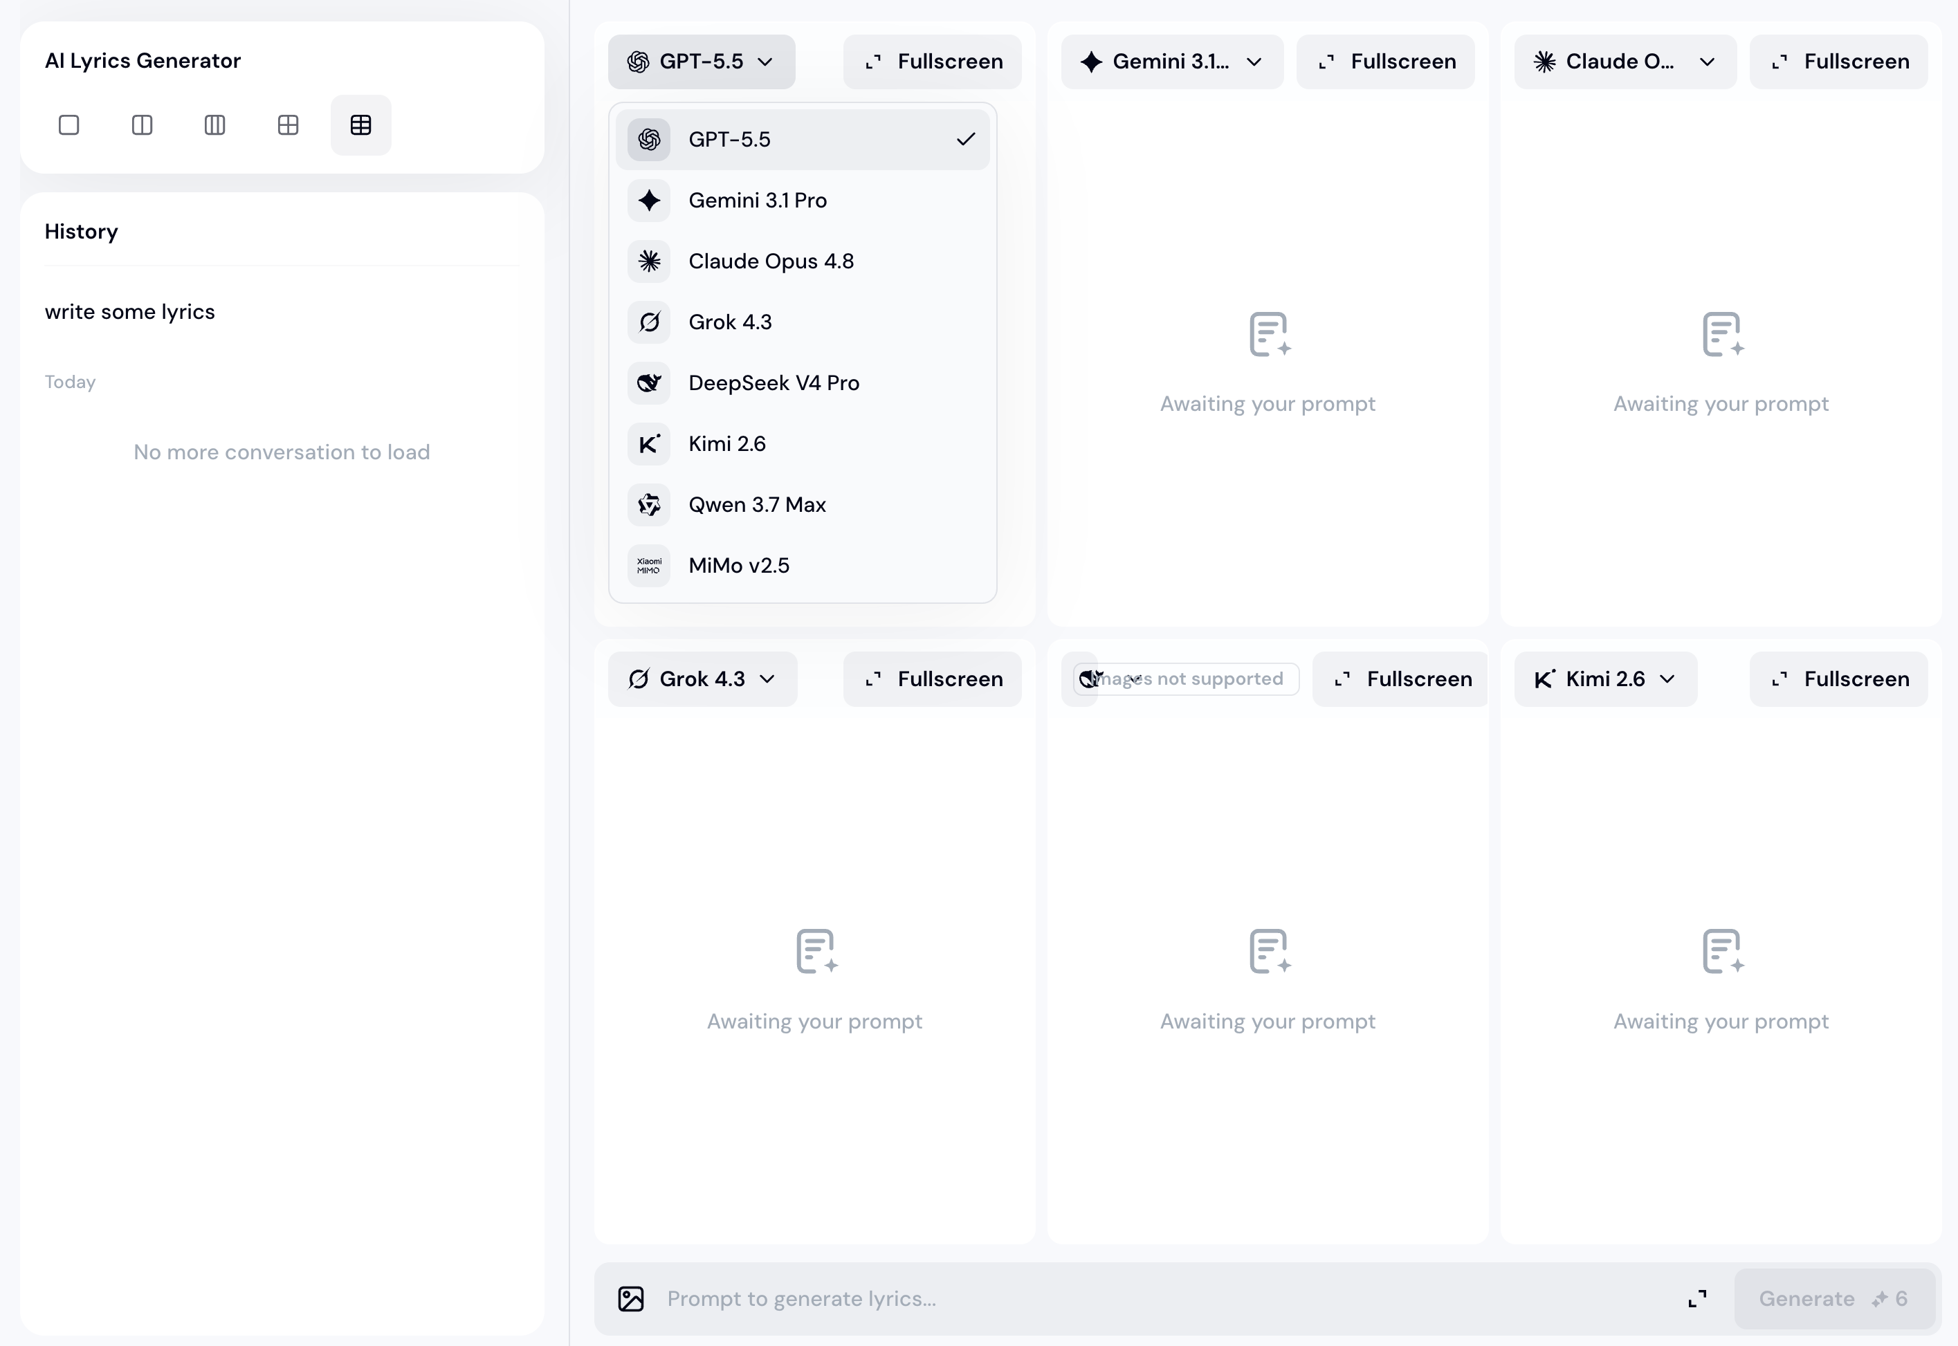Image resolution: width=1958 pixels, height=1346 pixels.
Task: Click the DeepSeek whale icon in the list
Action: [649, 383]
